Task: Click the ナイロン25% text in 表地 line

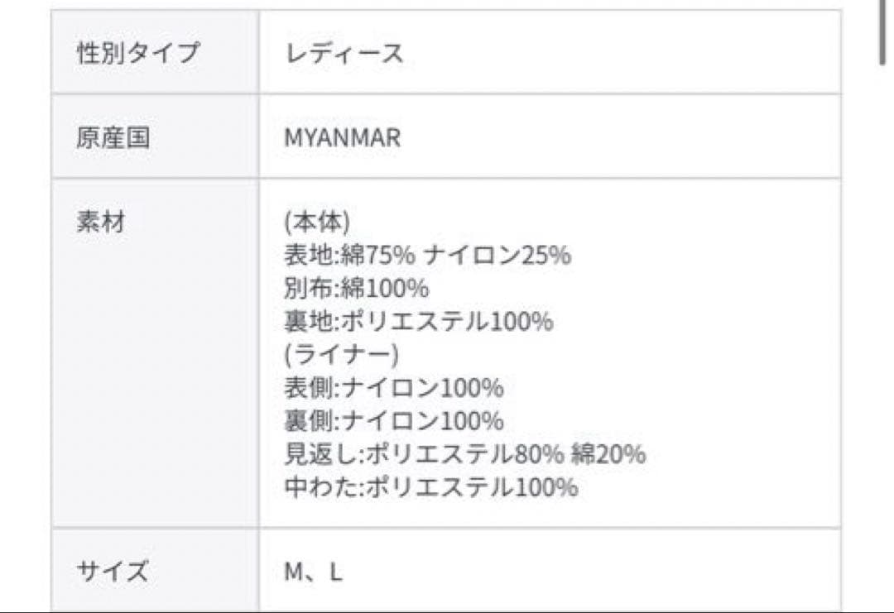Action: [x=497, y=256]
